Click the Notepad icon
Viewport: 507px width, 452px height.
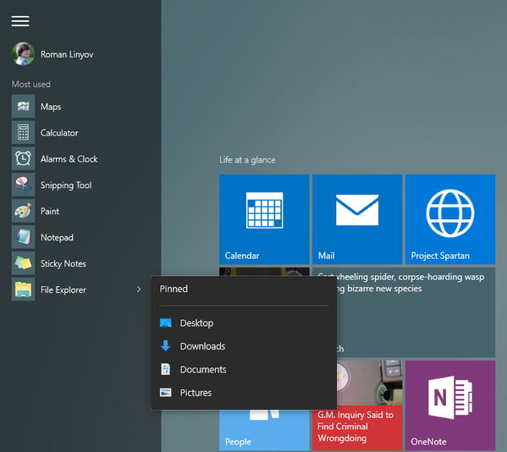point(24,237)
